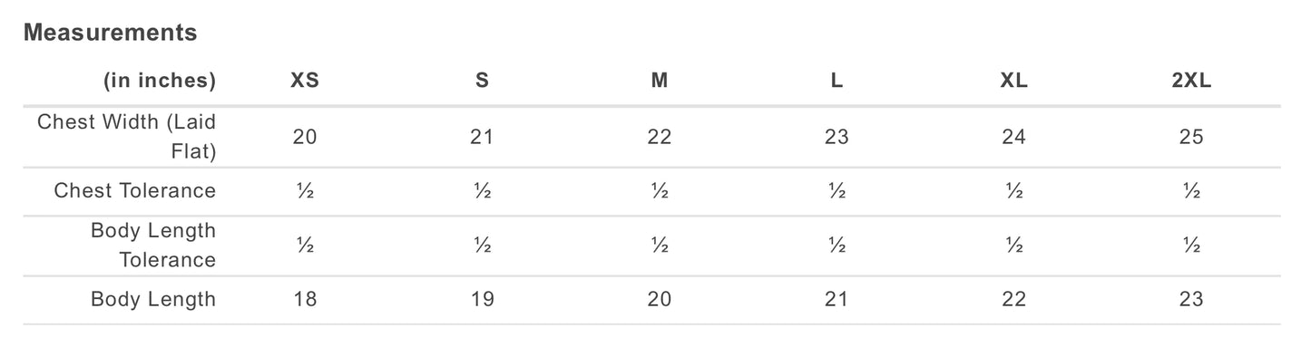Select the M size column header

point(660,81)
